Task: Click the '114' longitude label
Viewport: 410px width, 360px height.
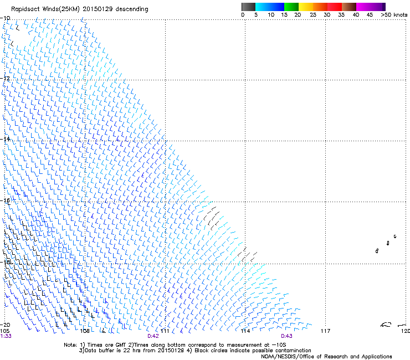Action: coord(245,331)
